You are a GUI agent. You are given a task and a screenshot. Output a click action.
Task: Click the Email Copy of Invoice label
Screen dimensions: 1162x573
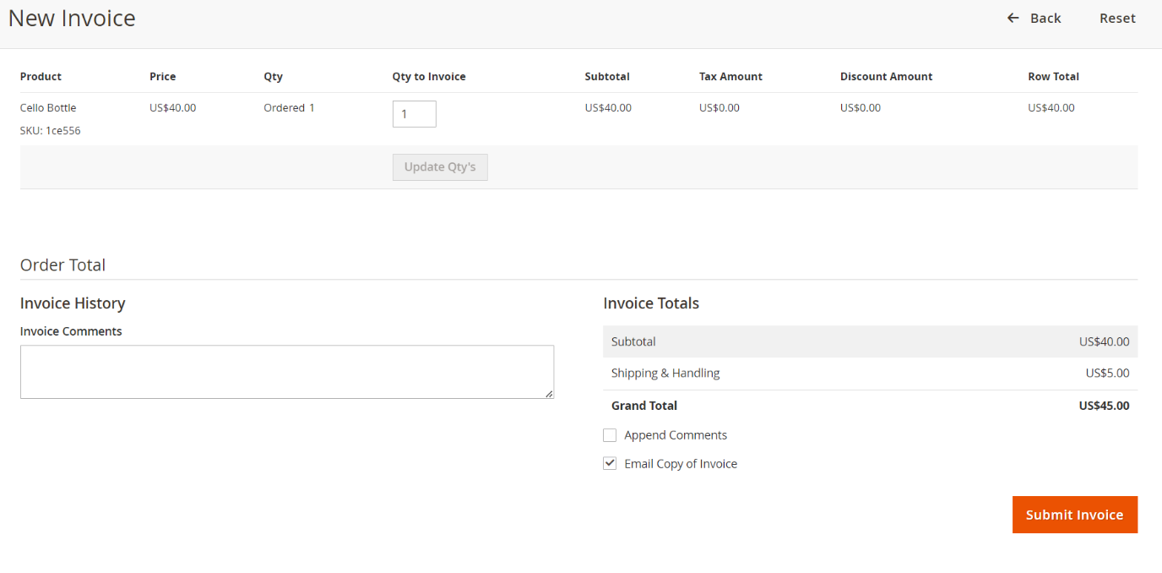click(x=681, y=464)
